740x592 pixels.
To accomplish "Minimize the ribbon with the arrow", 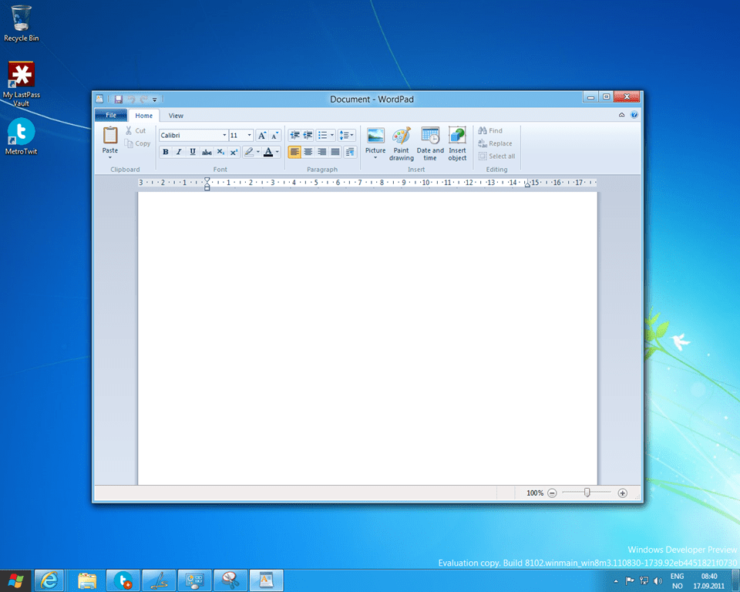I will 621,115.
